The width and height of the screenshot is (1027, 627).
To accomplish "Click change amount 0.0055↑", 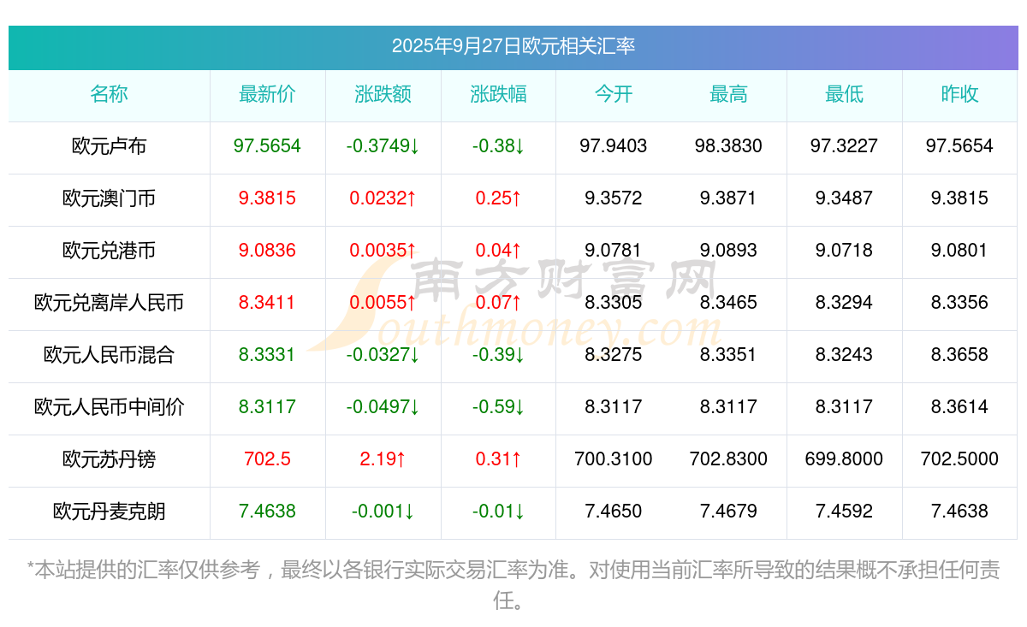I will [x=383, y=303].
